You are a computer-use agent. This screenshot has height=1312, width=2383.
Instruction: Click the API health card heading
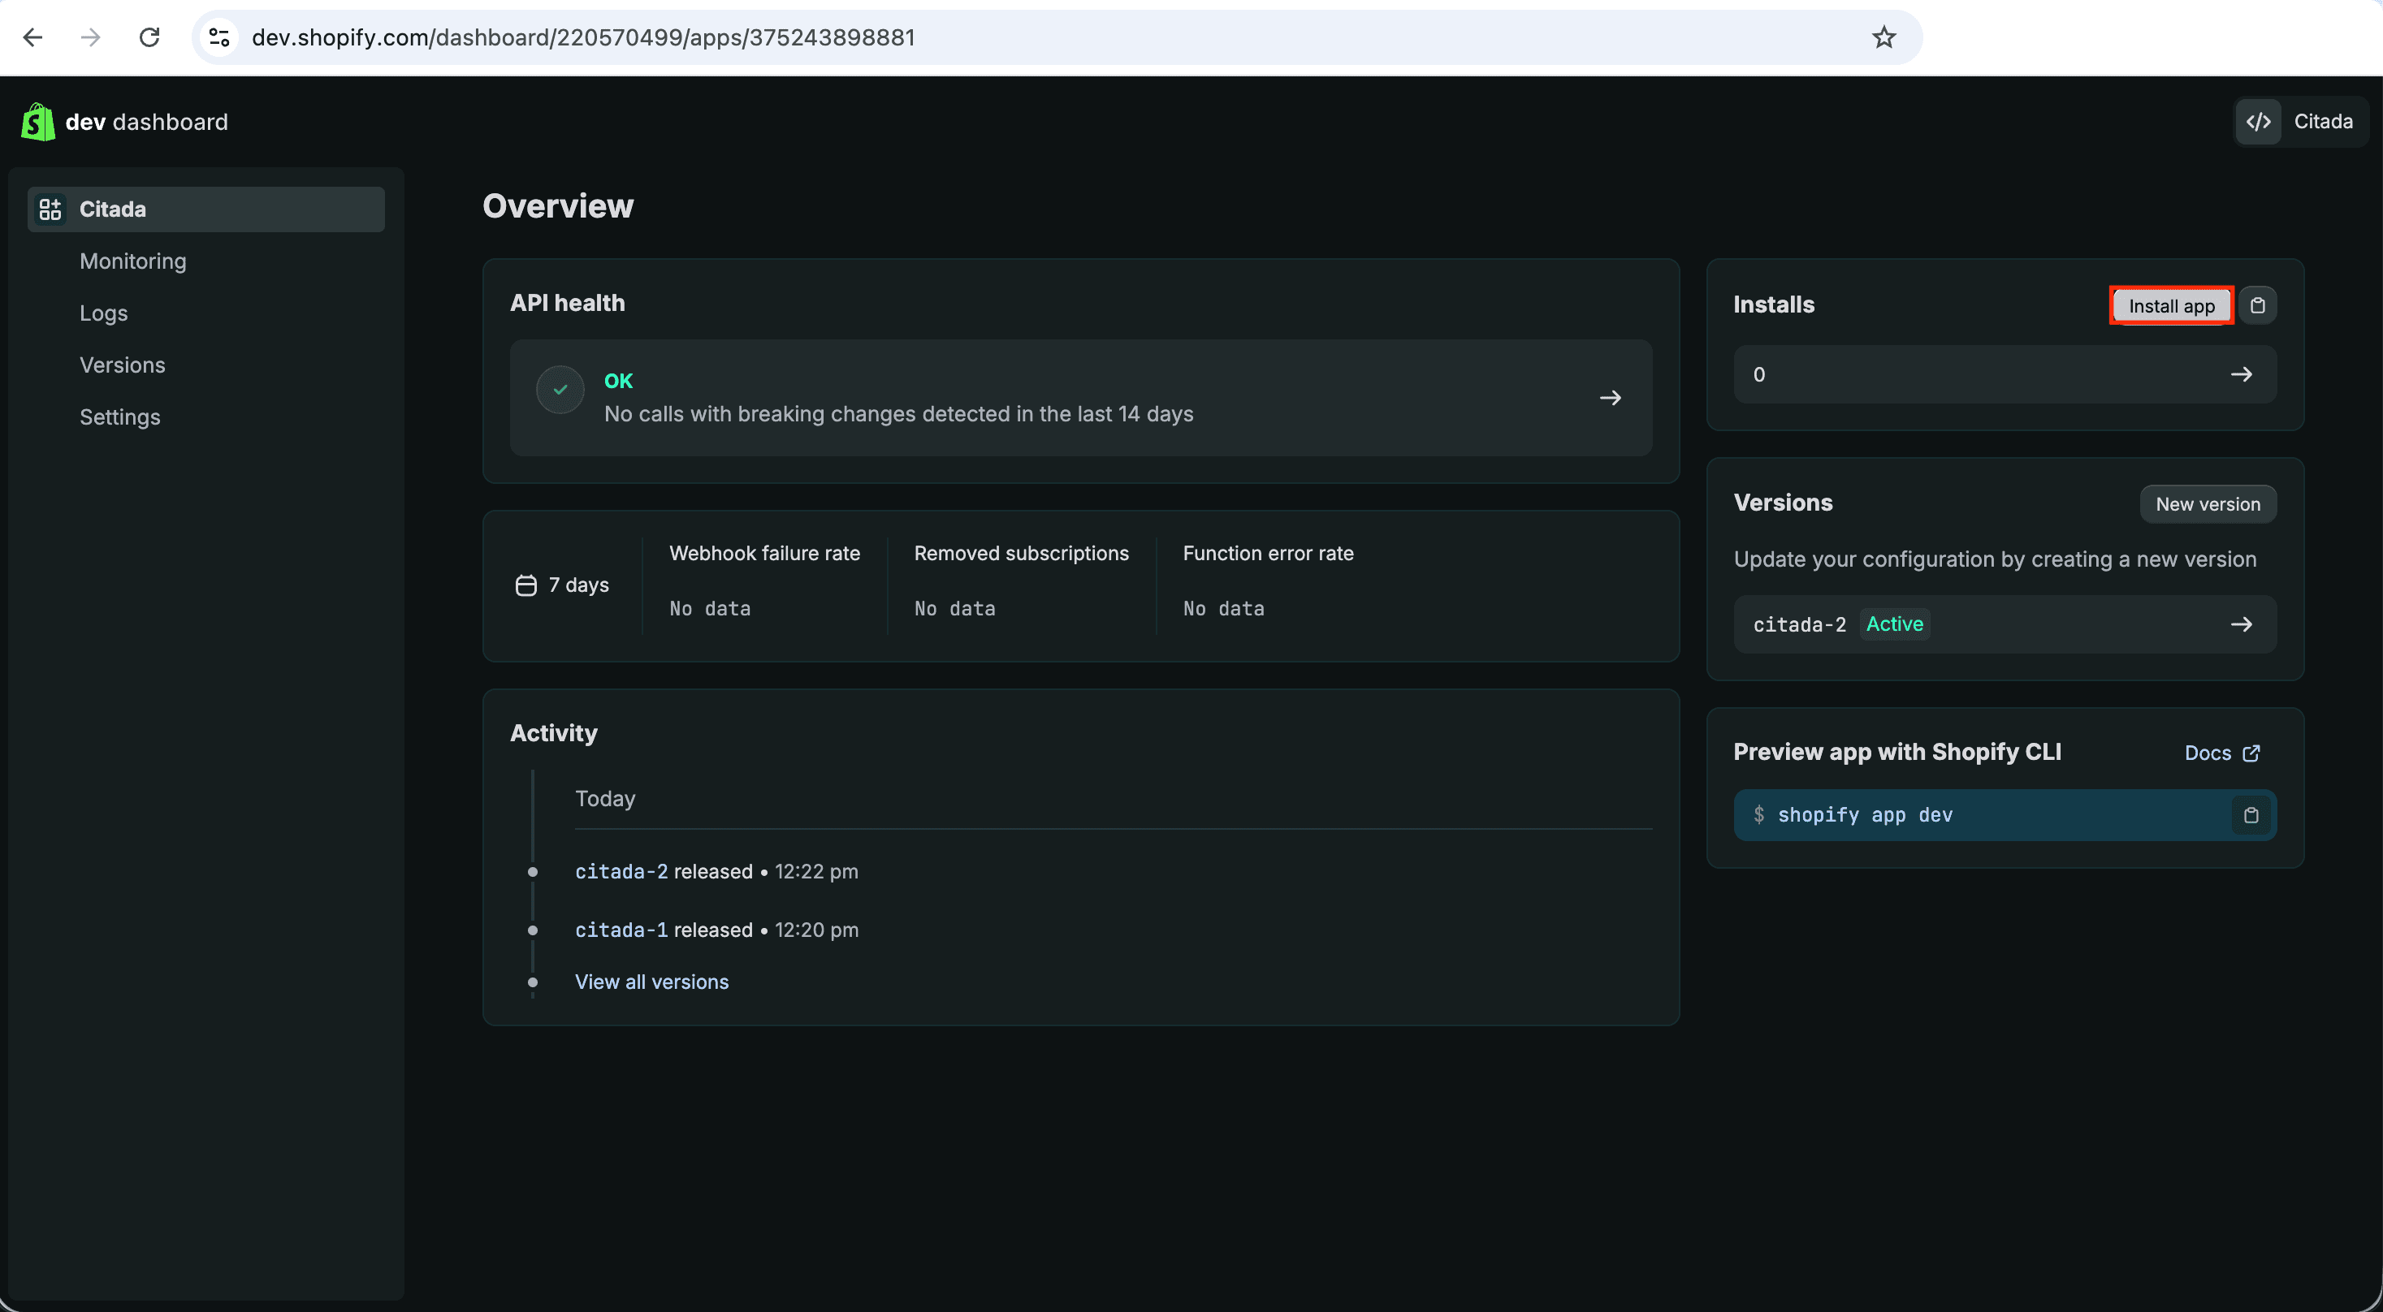pyautogui.click(x=567, y=304)
